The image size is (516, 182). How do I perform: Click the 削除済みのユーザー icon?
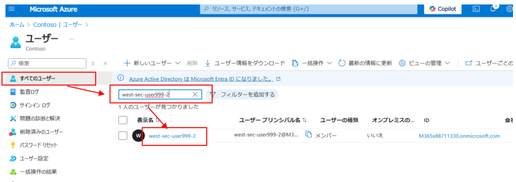pyautogui.click(x=13, y=132)
